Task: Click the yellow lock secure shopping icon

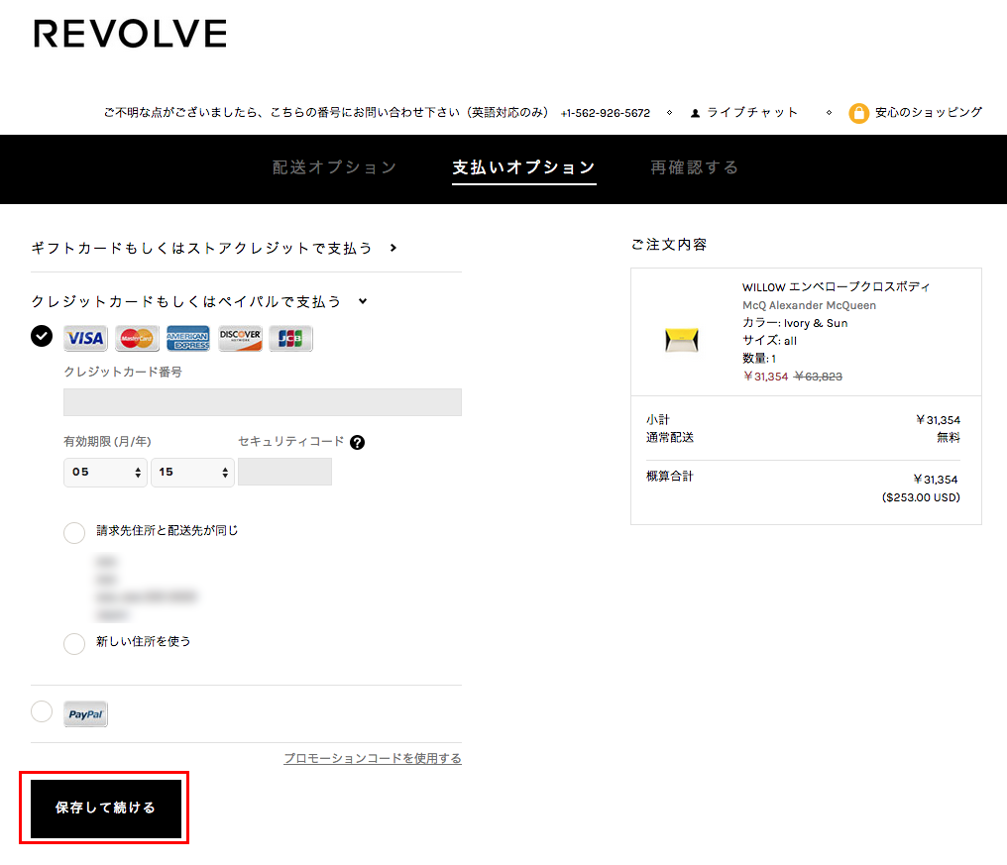Action: point(858,113)
